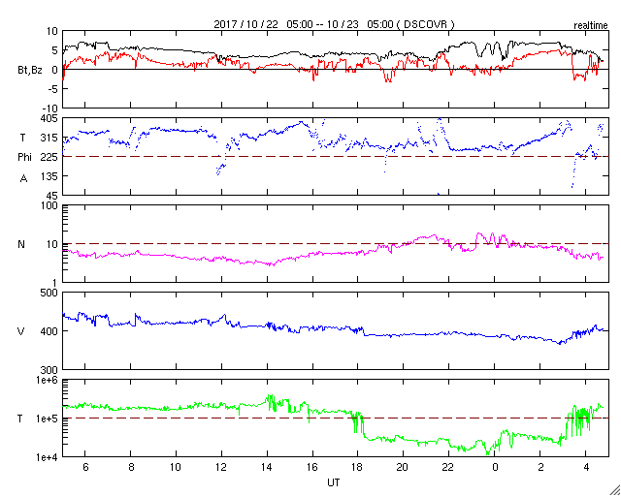Screen dimensions: 621x496
Task: Select the '225' y-axis value
Action: pyautogui.click(x=49, y=157)
